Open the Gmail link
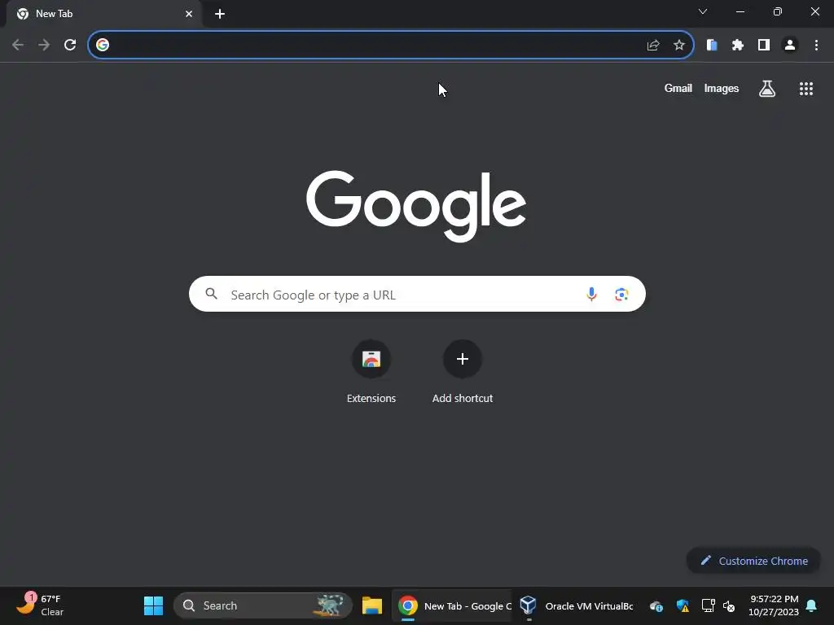The image size is (834, 625). pos(678,88)
